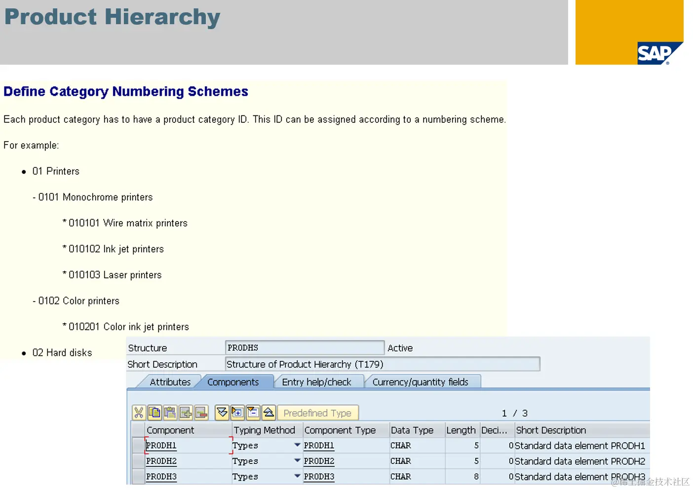This screenshot has width=693, height=490.
Task: Click the Expand All Substructures plus icon
Action: (237, 412)
